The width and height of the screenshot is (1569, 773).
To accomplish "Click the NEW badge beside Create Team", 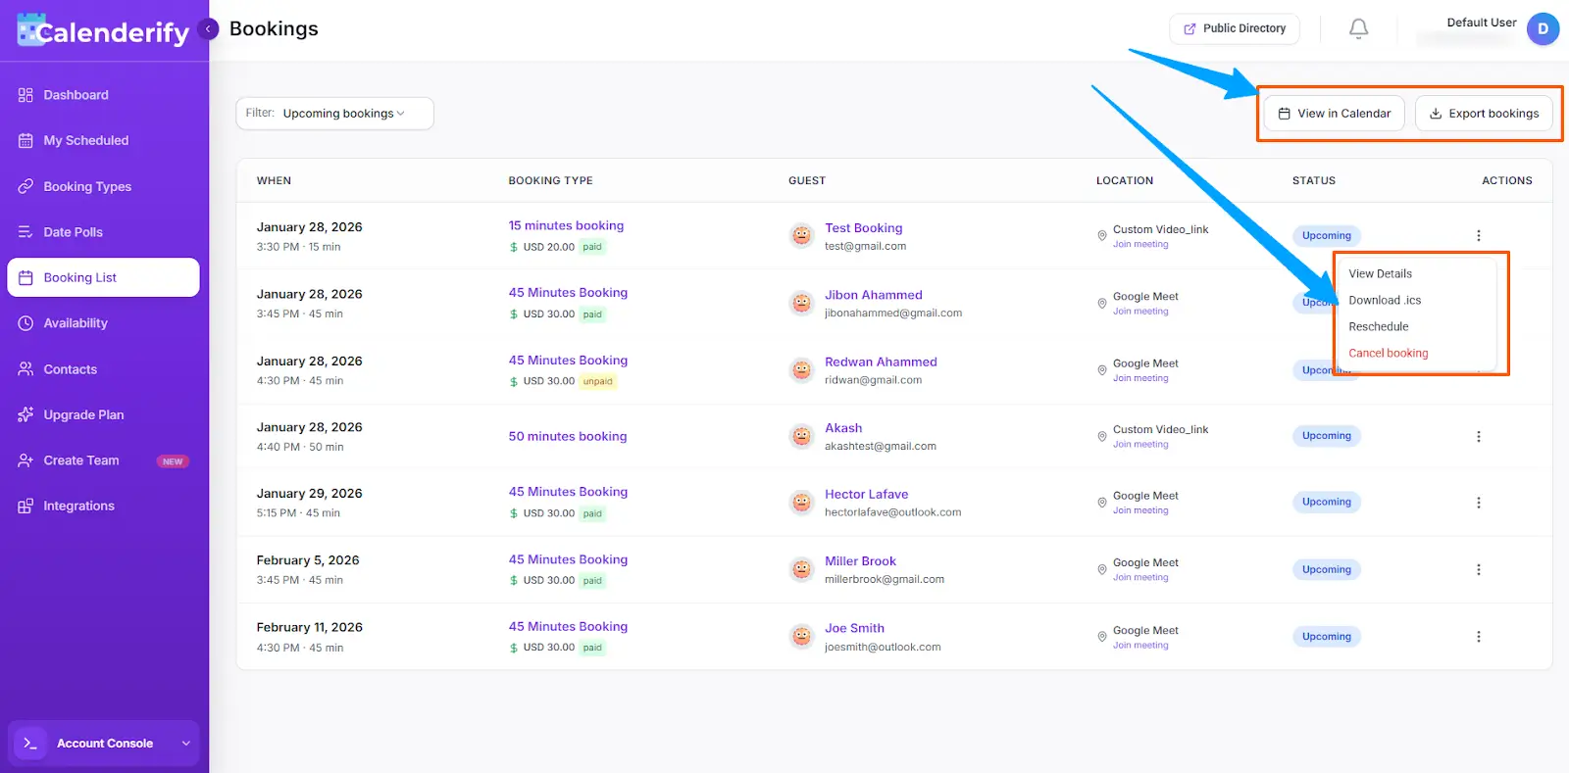I will 173,461.
